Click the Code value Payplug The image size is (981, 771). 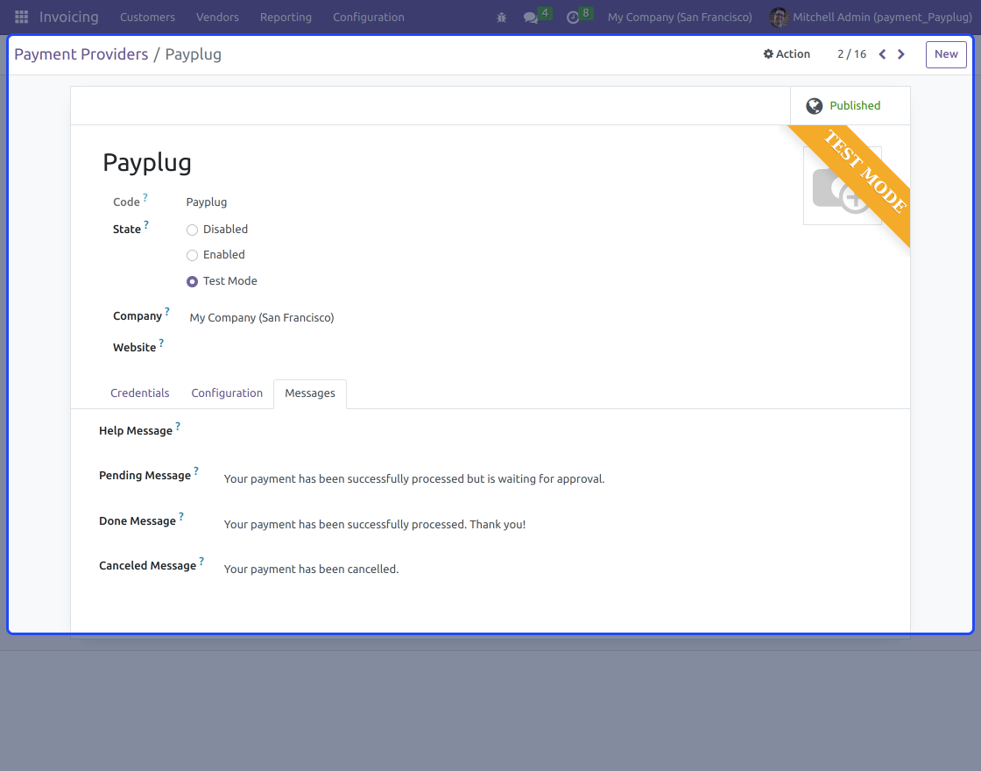point(207,202)
